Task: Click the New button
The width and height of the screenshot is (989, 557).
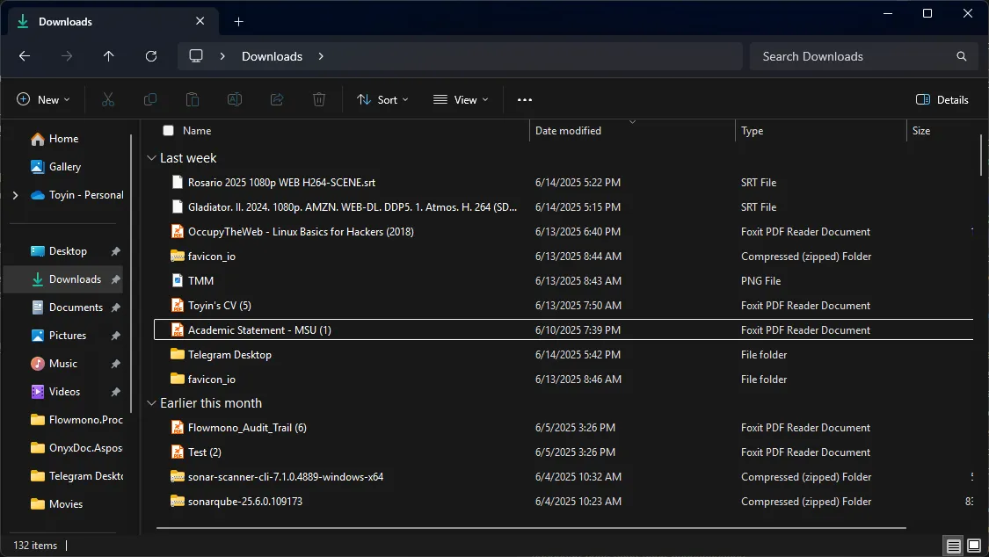Action: 43,100
